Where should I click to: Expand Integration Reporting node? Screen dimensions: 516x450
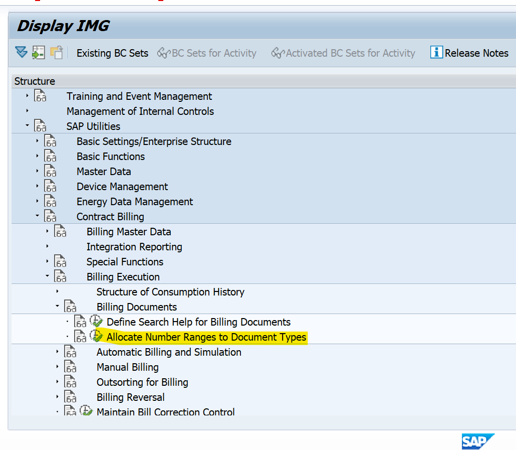click(48, 246)
